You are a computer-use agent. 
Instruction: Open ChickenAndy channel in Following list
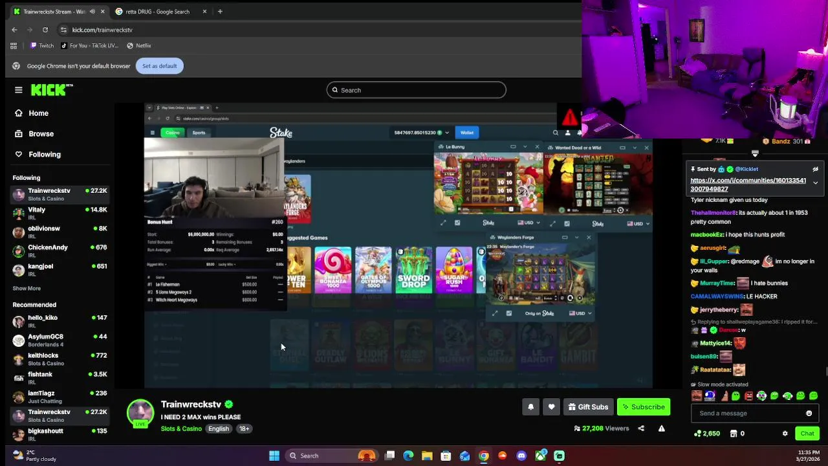(59, 250)
